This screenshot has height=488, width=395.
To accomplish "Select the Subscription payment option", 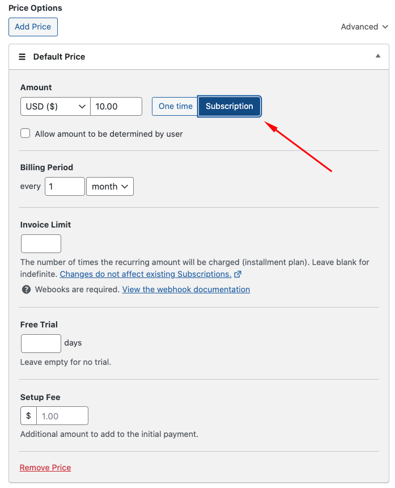I will tap(230, 106).
